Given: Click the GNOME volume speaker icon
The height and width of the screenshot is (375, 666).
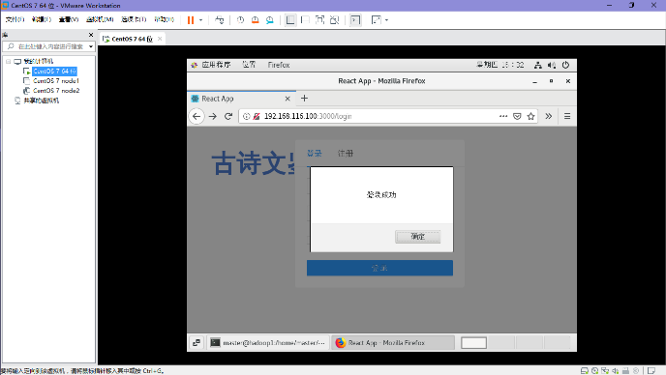Looking at the screenshot, I should click(x=552, y=65).
